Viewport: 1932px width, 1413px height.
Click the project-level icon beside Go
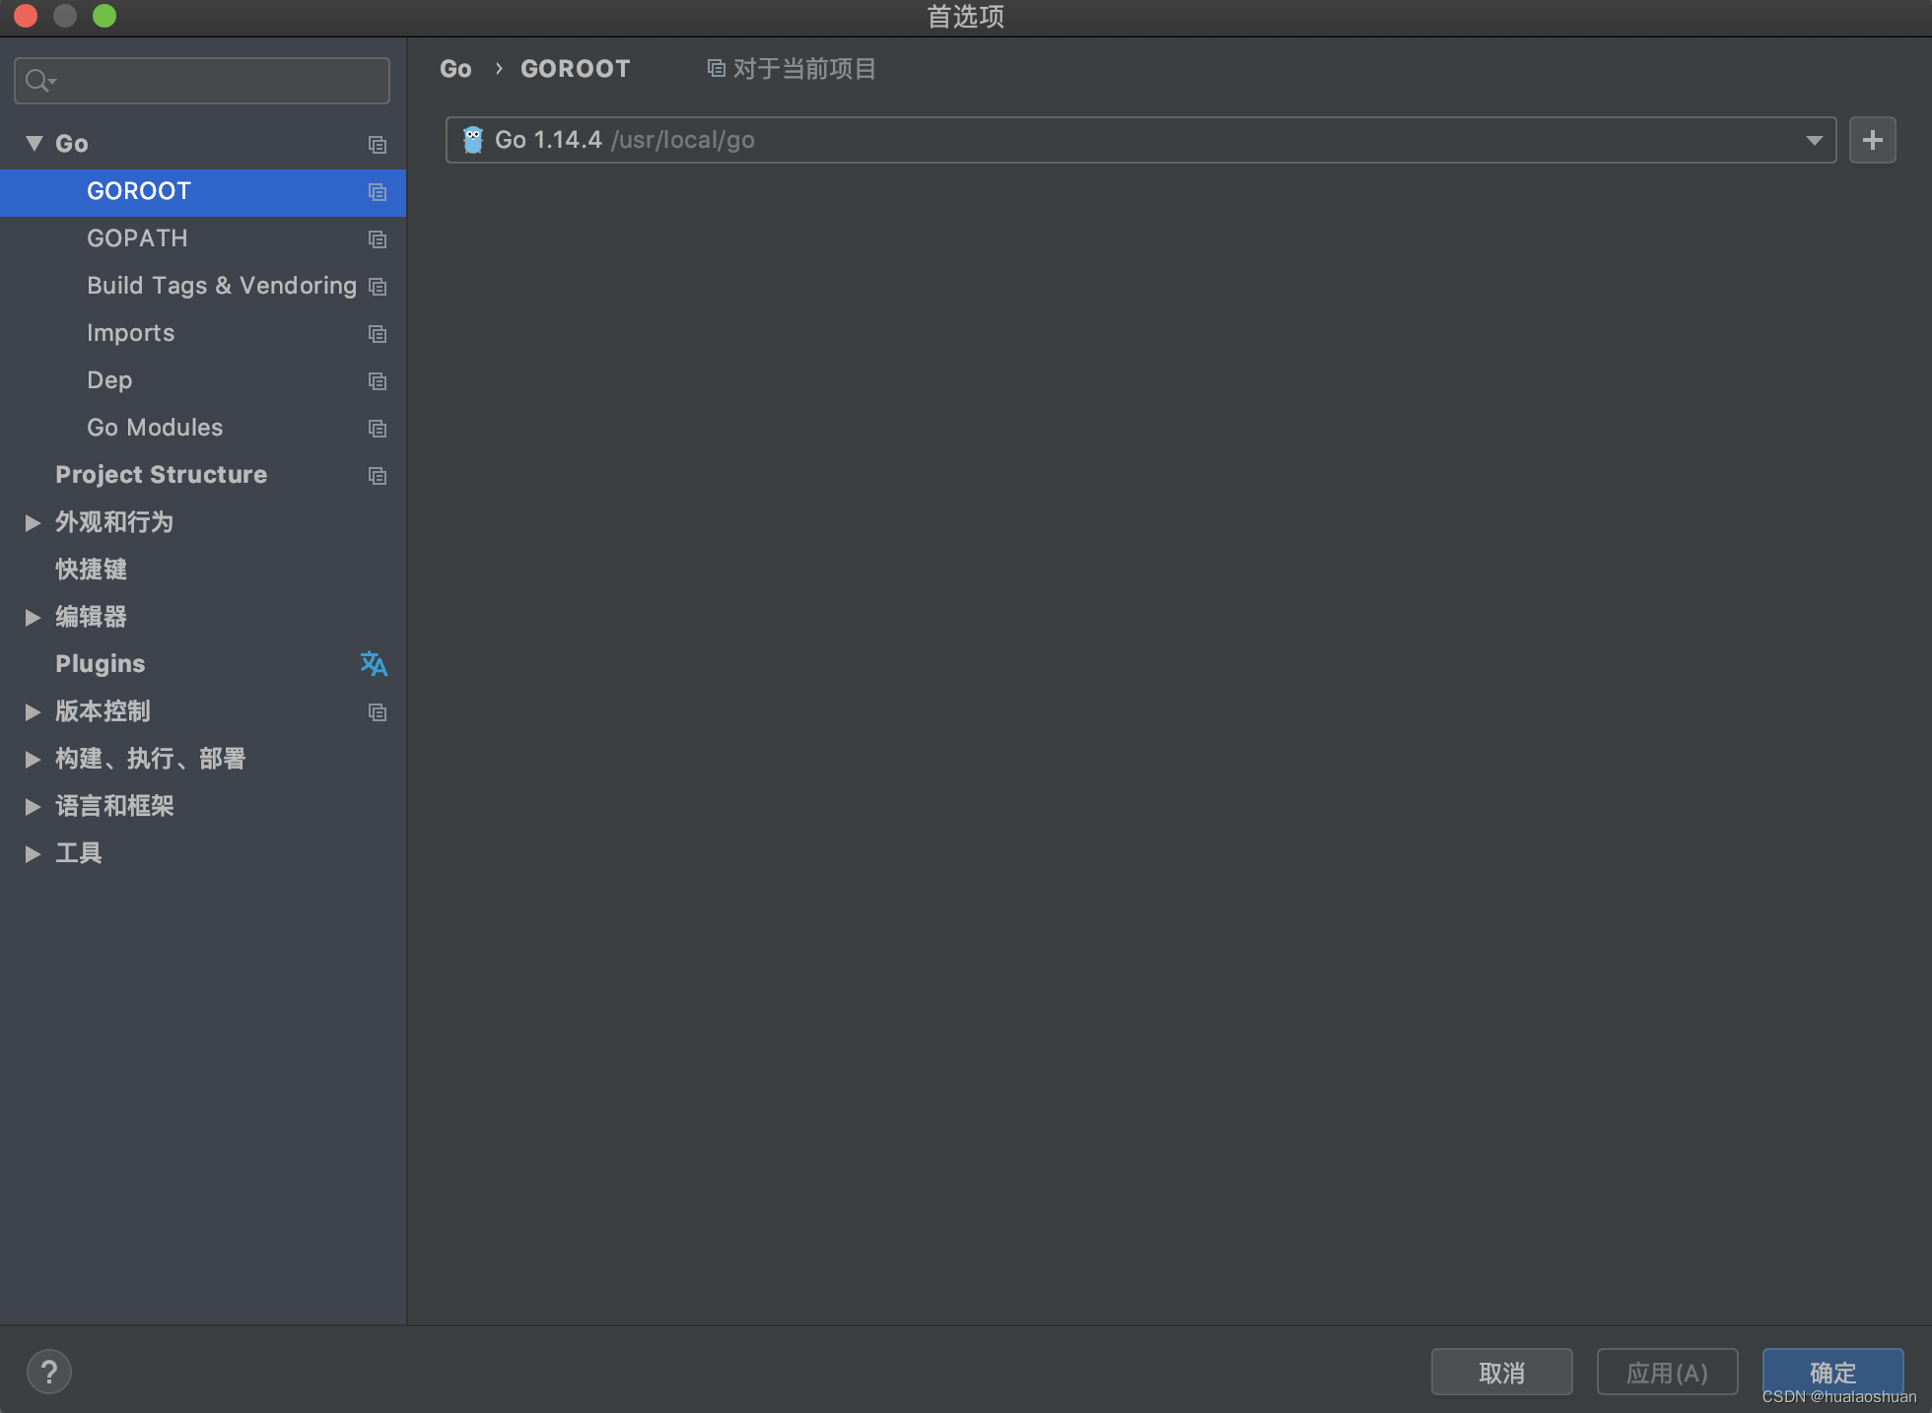click(x=377, y=145)
